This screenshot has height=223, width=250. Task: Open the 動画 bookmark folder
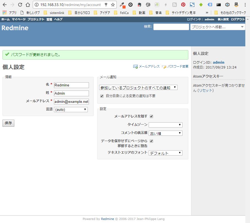point(139,13)
